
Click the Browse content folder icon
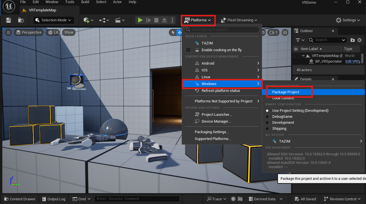(21, 20)
